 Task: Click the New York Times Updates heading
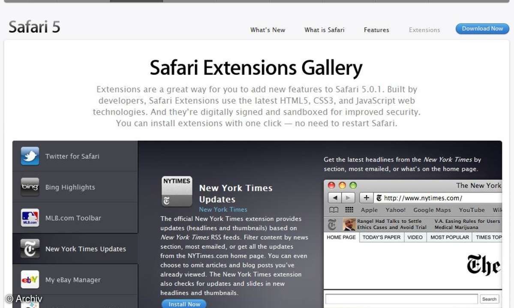coord(236,193)
